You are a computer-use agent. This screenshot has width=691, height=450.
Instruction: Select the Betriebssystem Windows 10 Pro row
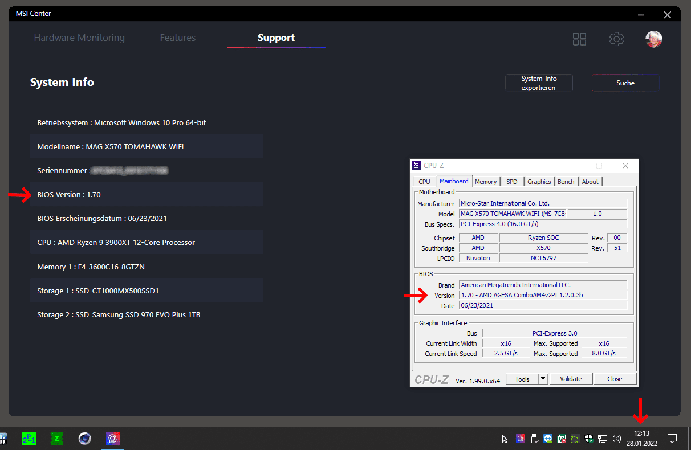coord(147,122)
